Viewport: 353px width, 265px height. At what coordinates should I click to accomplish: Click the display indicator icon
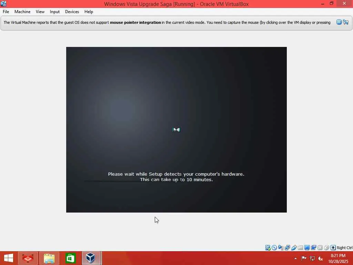(x=307, y=248)
